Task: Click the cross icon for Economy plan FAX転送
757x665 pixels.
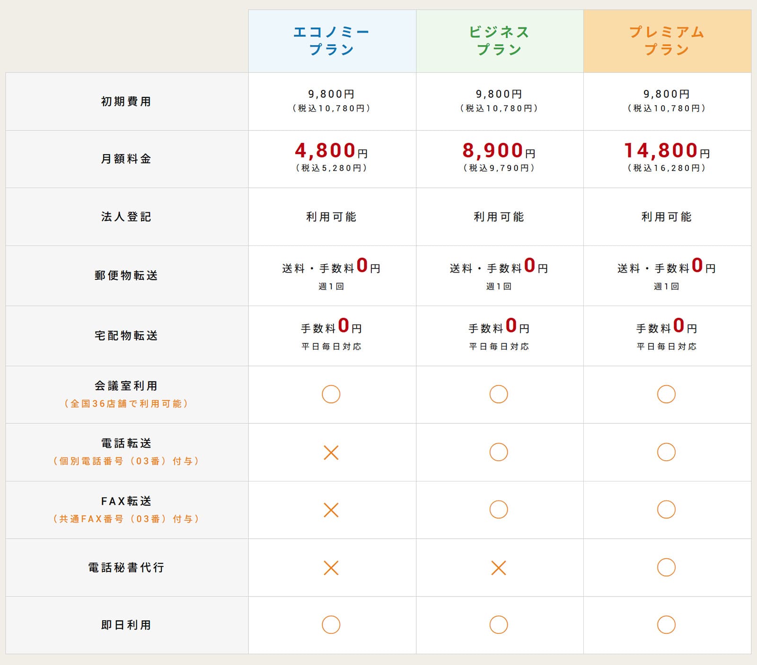Action: (331, 510)
